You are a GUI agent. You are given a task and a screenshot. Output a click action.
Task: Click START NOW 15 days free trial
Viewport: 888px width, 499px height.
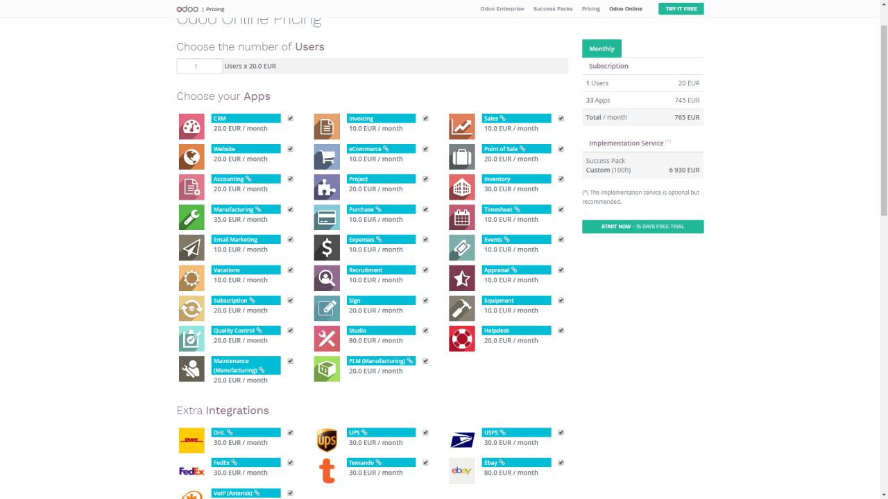tap(643, 227)
